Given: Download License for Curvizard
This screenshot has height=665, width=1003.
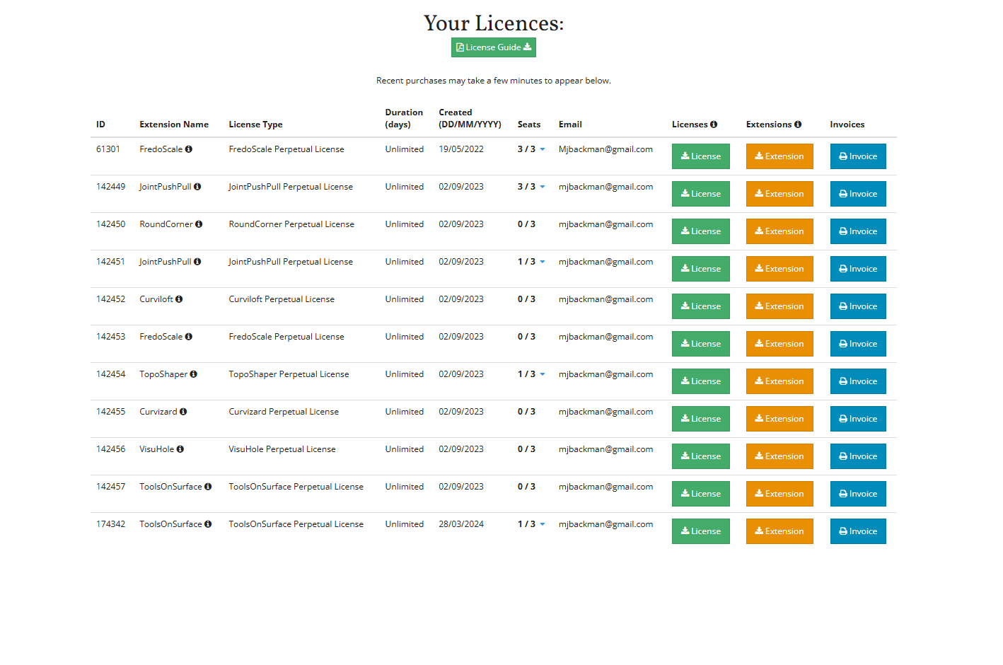Looking at the screenshot, I should pos(700,419).
